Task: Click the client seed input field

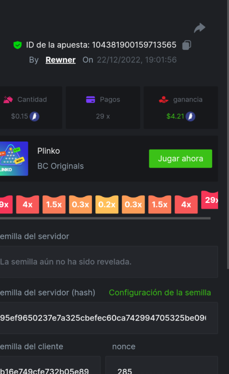Action: 50,365
